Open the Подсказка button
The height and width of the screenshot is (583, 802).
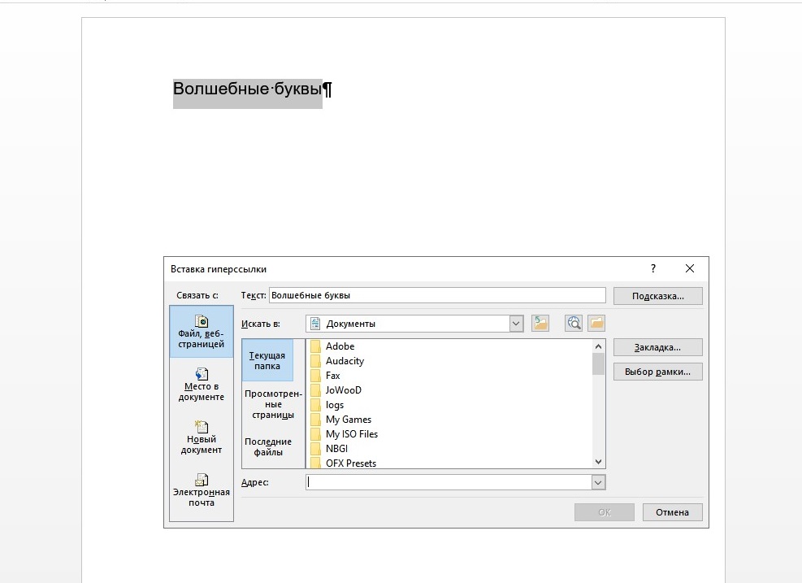(x=657, y=296)
